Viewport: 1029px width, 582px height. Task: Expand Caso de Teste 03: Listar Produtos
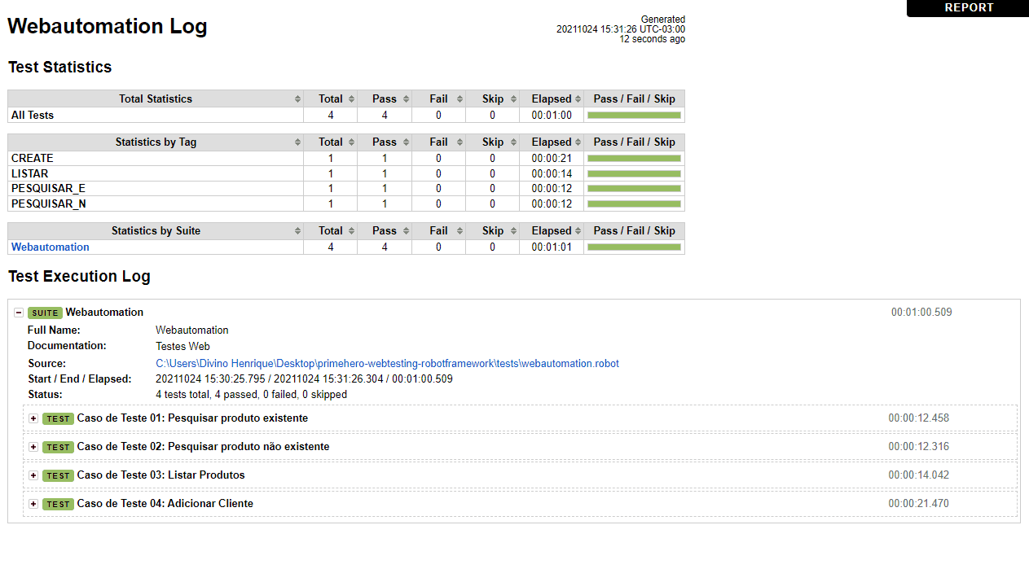(33, 475)
